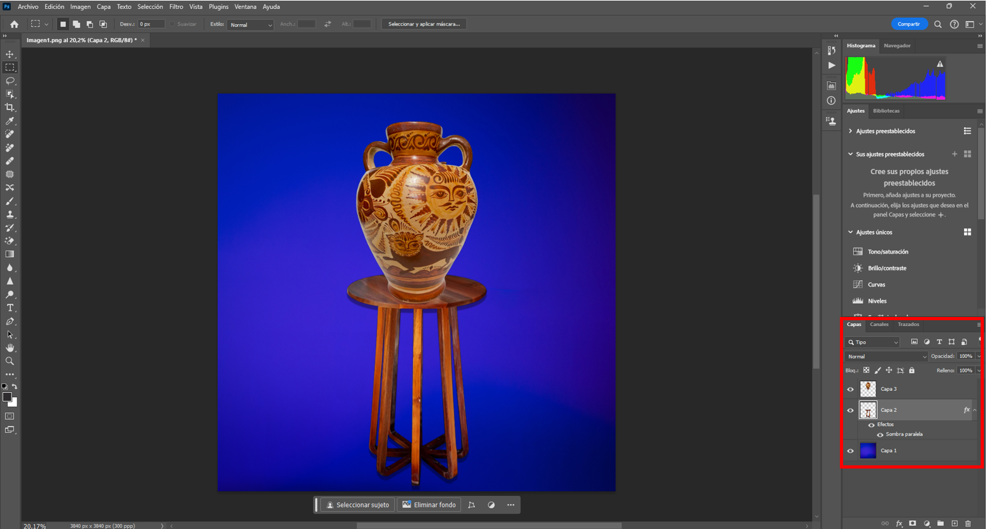The image size is (987, 529).
Task: Open the Estilo dropdown
Action: coord(250,25)
